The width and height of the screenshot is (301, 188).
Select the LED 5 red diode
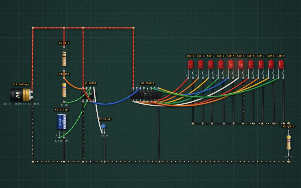point(241,64)
